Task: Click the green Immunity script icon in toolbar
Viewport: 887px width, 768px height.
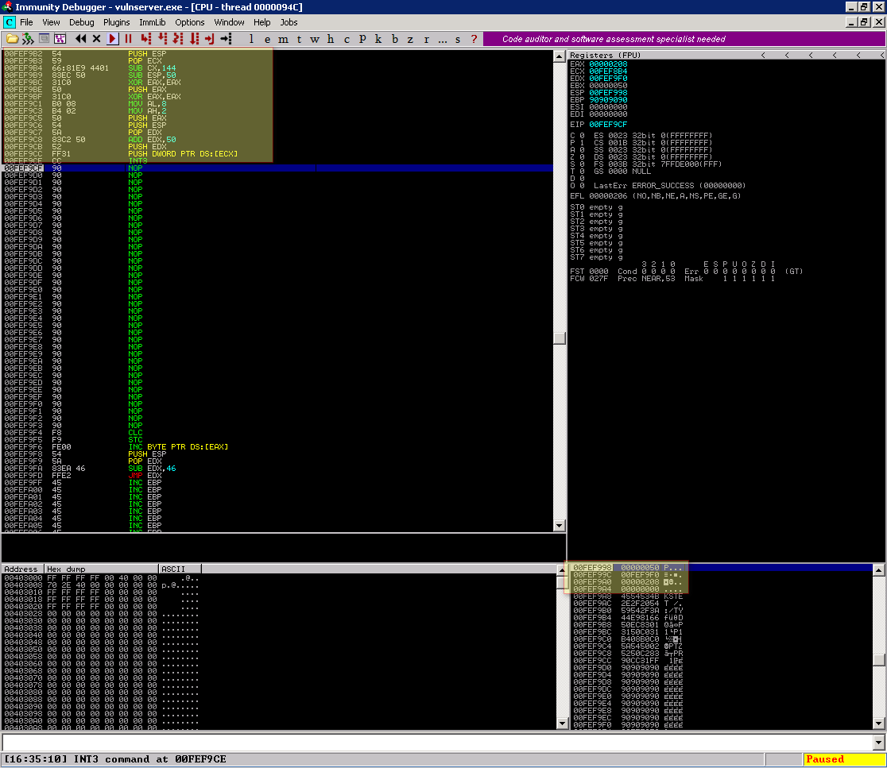Action: pyautogui.click(x=28, y=39)
